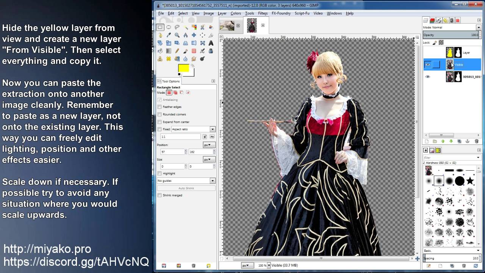
Task: Click the yellow foreground color swatch
Action: tap(183, 68)
